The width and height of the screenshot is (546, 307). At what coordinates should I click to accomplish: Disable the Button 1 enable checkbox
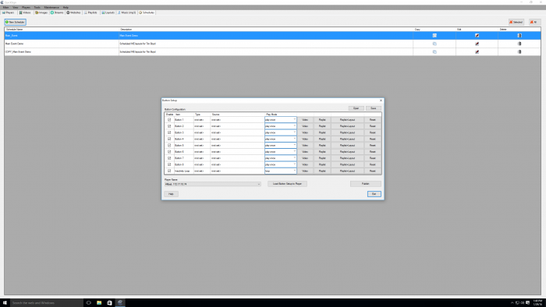pyautogui.click(x=169, y=119)
